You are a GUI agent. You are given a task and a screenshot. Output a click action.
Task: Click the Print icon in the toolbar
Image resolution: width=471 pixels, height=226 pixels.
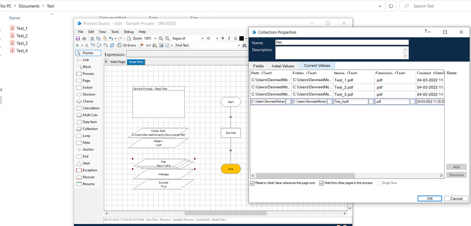[x=84, y=39]
